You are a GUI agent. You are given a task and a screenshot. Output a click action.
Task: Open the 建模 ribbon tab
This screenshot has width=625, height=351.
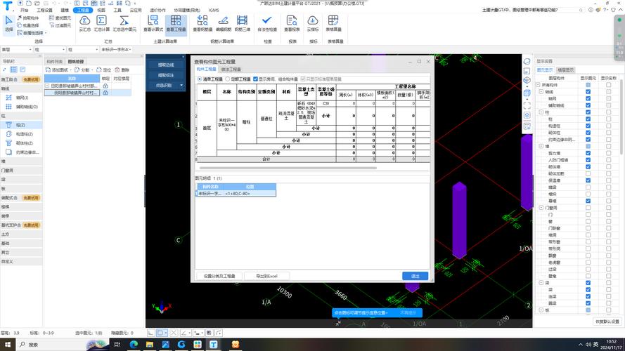coord(65,11)
